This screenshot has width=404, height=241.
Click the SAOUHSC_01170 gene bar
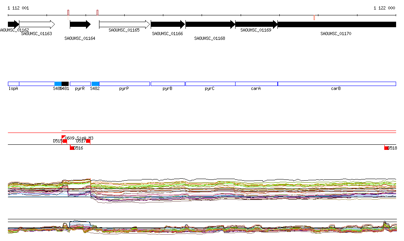(x=337, y=24)
